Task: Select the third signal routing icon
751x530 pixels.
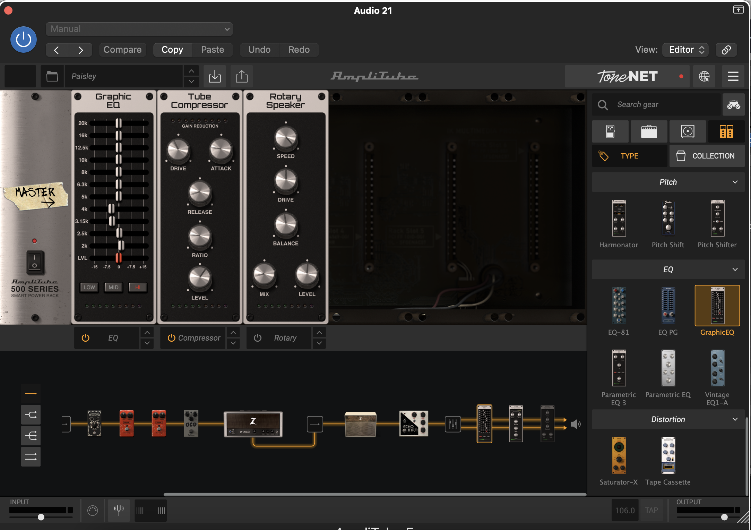Action: (x=31, y=436)
